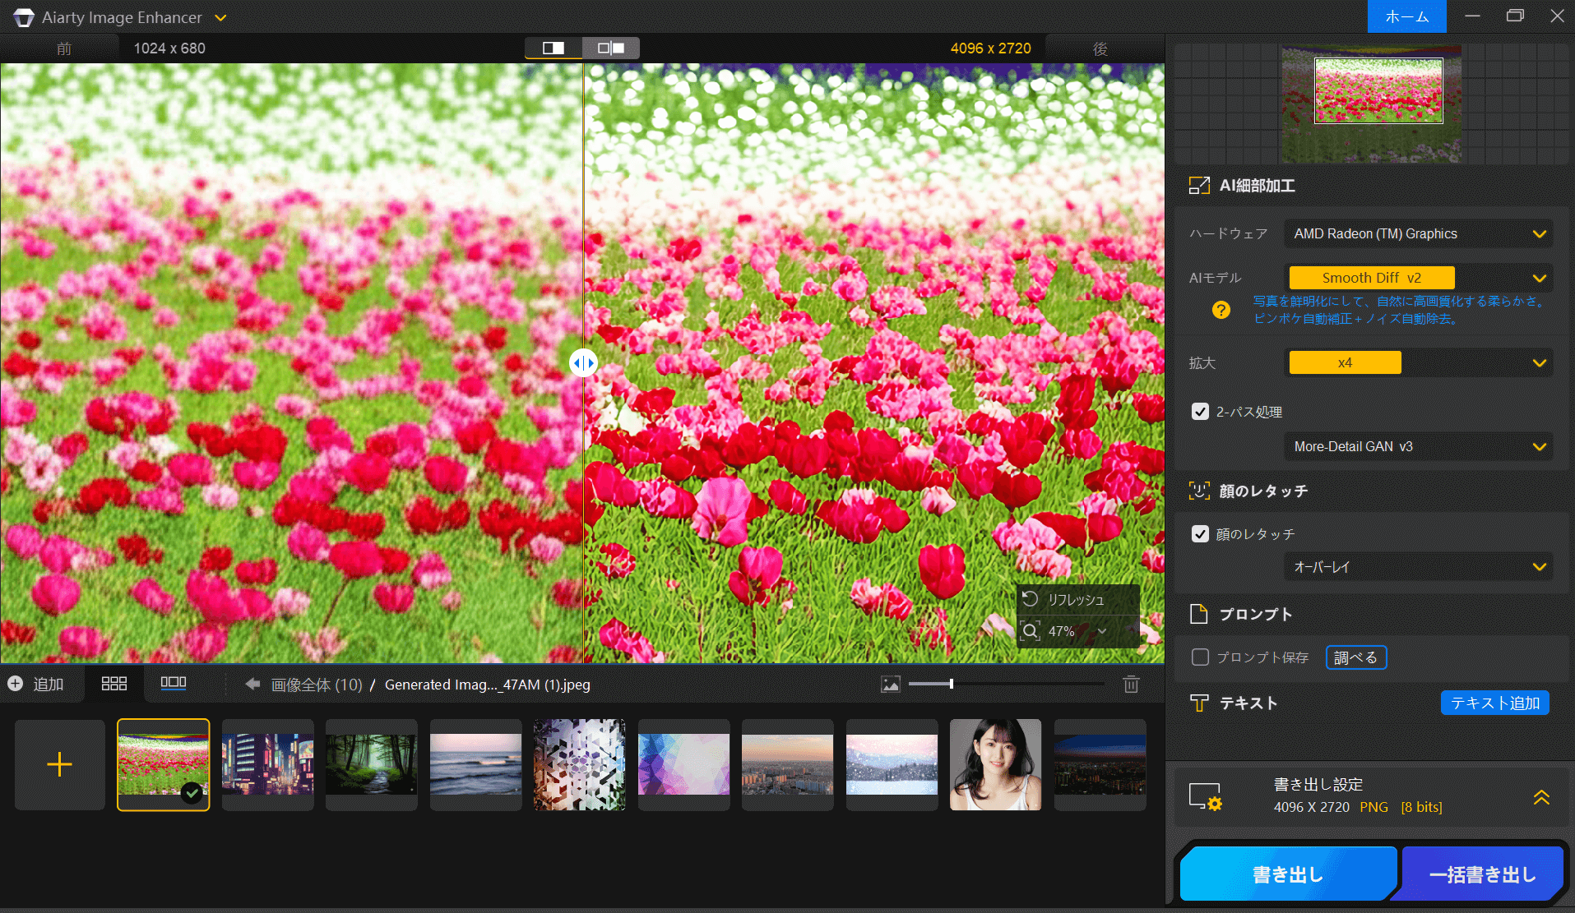
Task: Click the 書き出し export button
Action: (x=1288, y=874)
